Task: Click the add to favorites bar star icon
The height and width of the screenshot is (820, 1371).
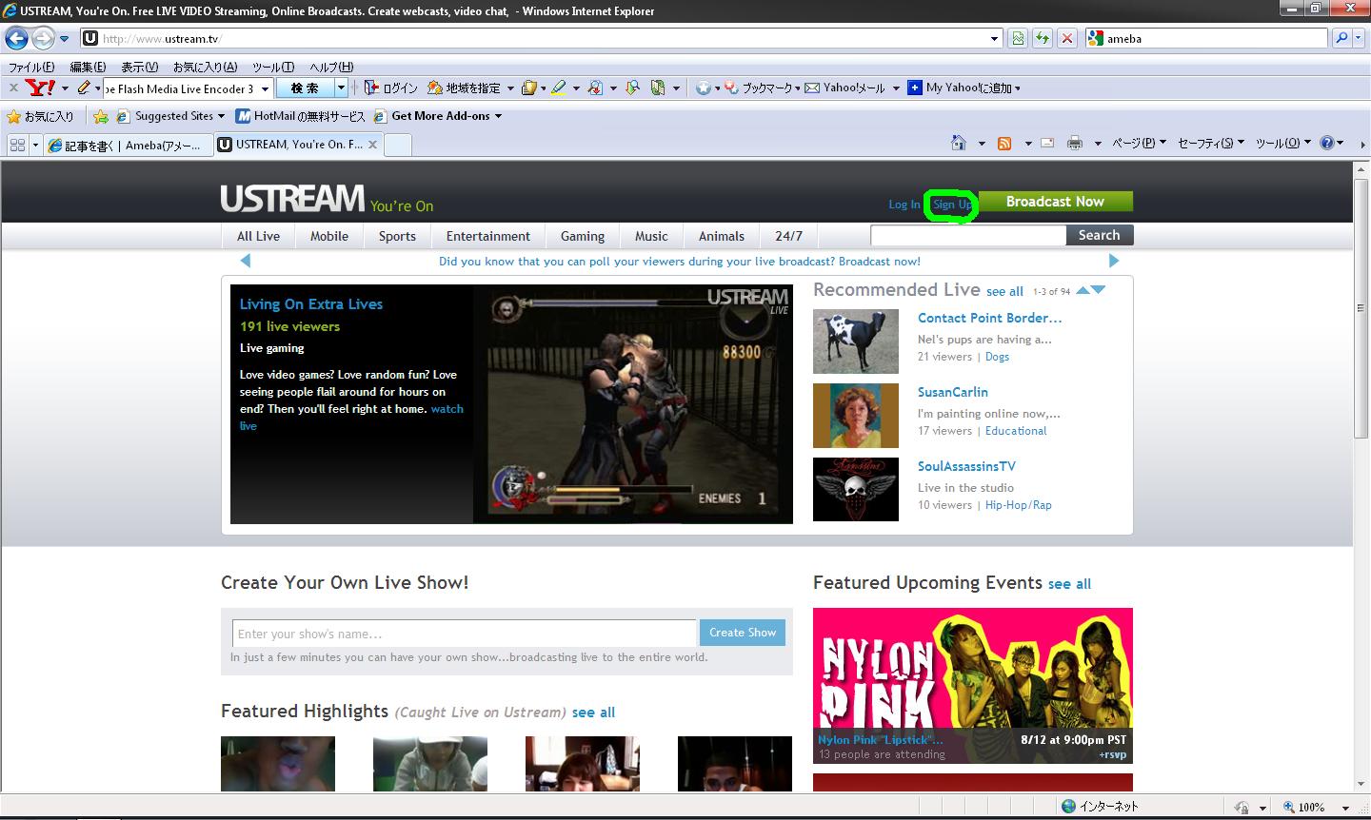Action: tap(101, 116)
